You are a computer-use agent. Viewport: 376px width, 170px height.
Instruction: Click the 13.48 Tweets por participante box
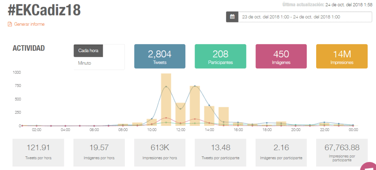pos(220,152)
